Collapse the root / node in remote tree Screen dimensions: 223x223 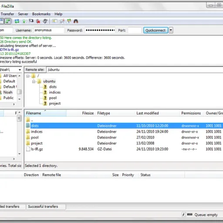28,76
